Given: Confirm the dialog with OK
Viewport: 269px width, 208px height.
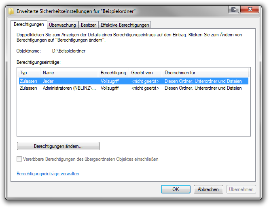Looking at the screenshot, I should tap(176, 189).
